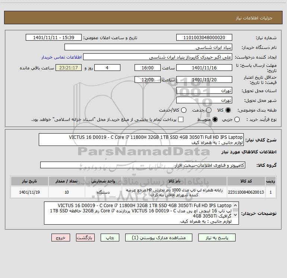The width and height of the screenshot is (287, 278).
Task: Choose the جزیی purchase type radio
Action: (237, 119)
